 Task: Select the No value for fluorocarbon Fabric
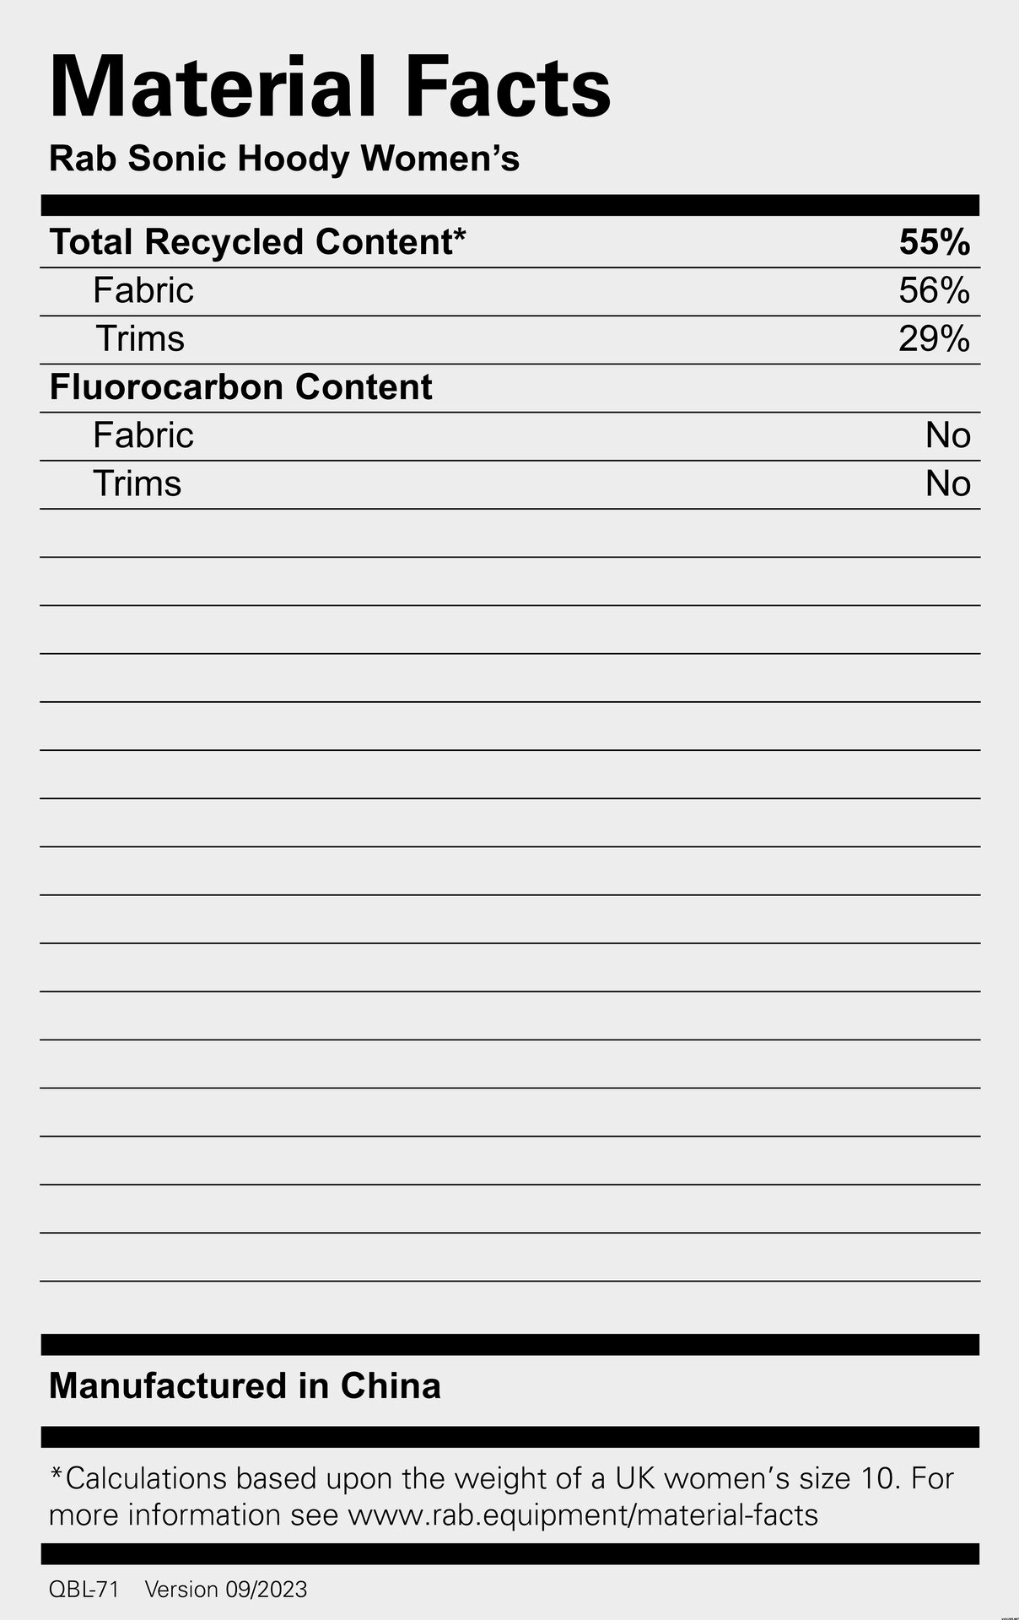[x=947, y=436]
